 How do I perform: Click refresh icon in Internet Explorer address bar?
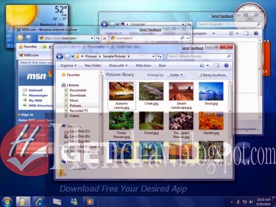point(98,38)
